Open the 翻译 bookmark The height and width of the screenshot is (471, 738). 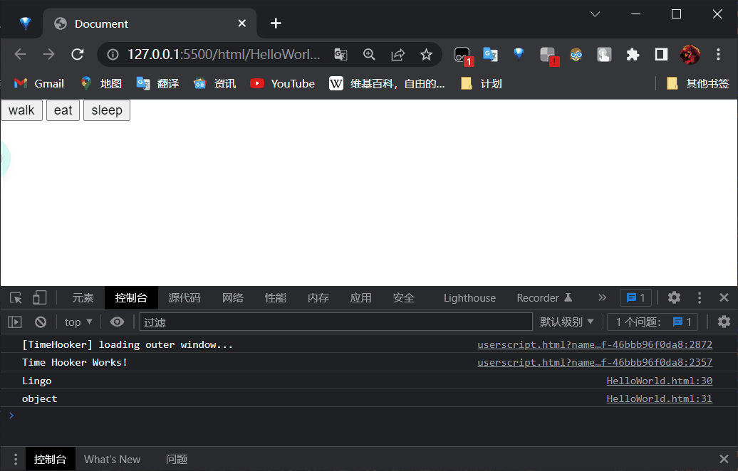click(157, 84)
